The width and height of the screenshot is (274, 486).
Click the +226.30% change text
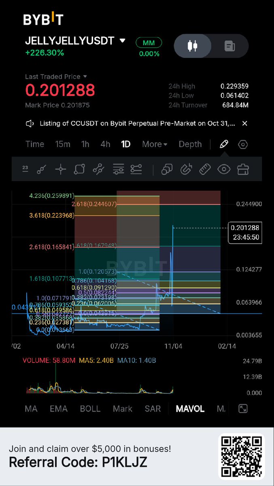point(45,53)
